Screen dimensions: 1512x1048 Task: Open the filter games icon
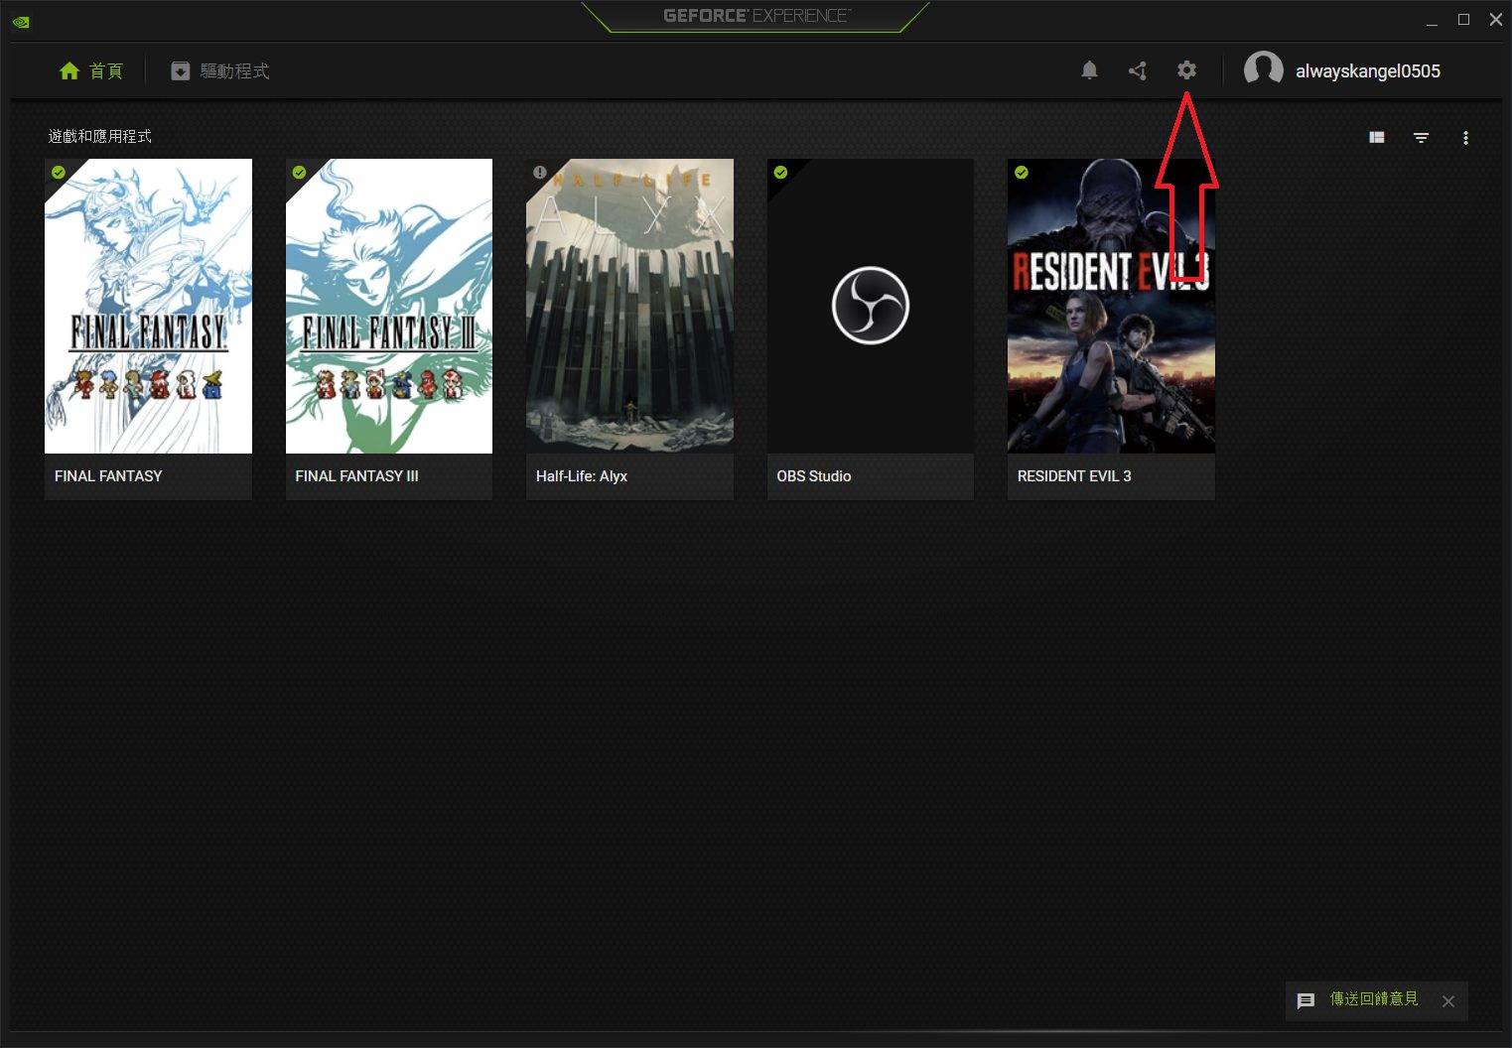[x=1421, y=138]
